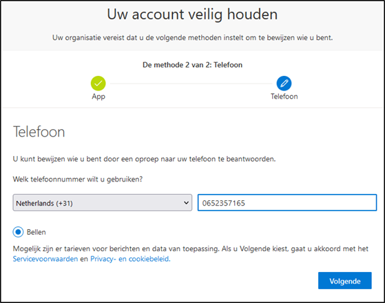Click the Bellen option label text

(36, 232)
